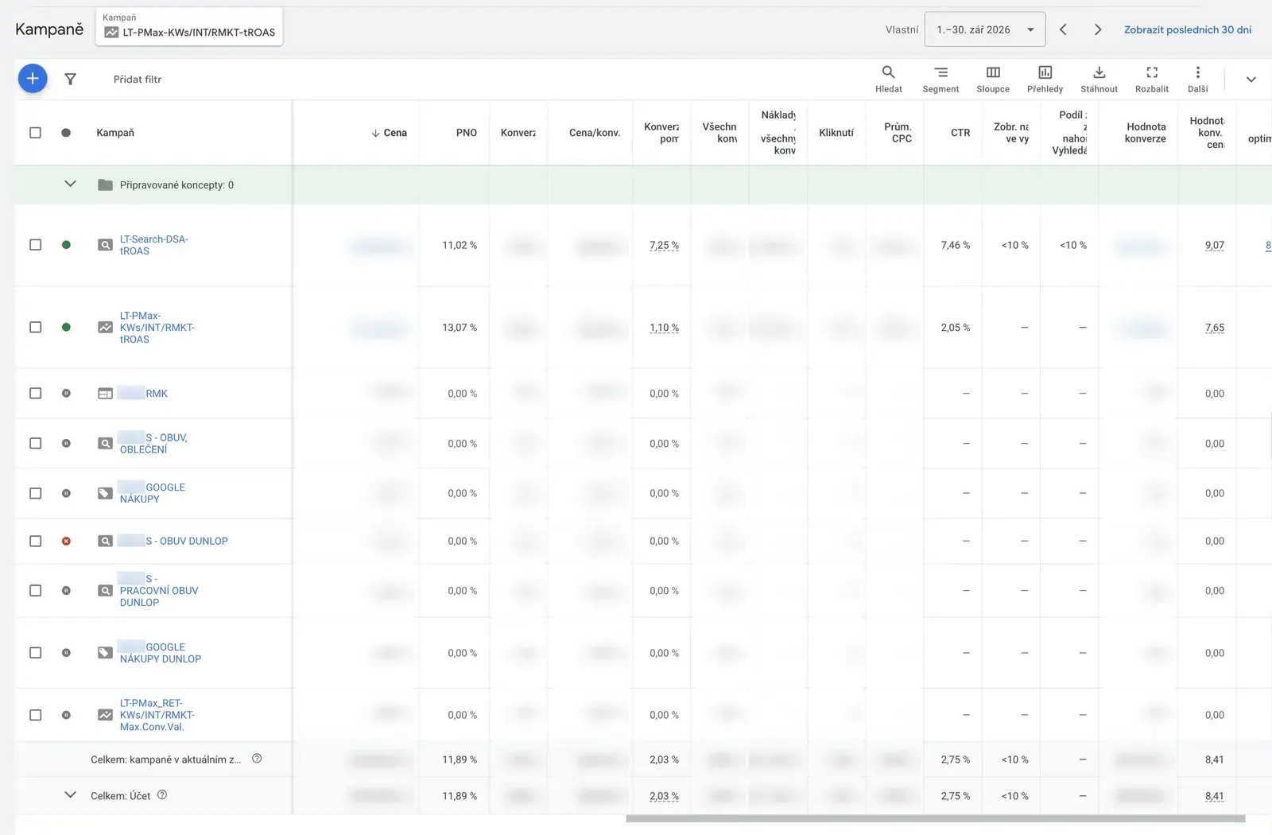Check the S - OBUV, OBLEČENÍ checkbox

[35, 443]
